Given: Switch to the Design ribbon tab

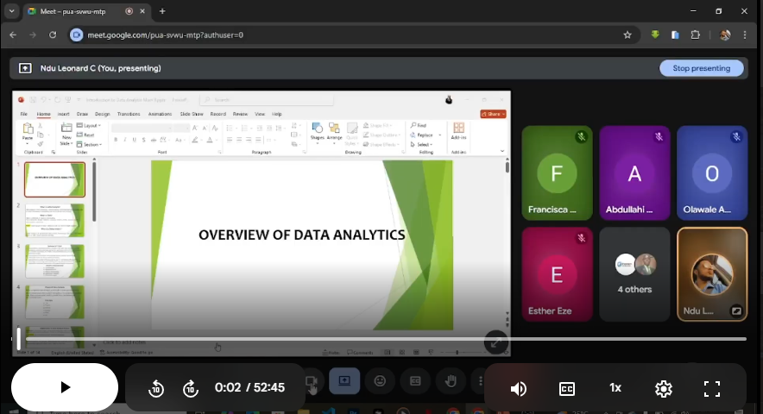Looking at the screenshot, I should (103, 114).
